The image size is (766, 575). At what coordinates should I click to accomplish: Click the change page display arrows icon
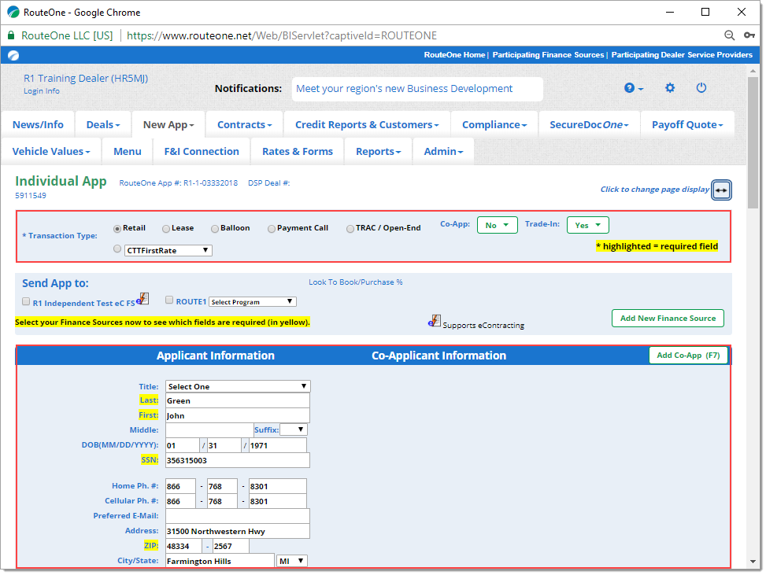[x=721, y=190]
